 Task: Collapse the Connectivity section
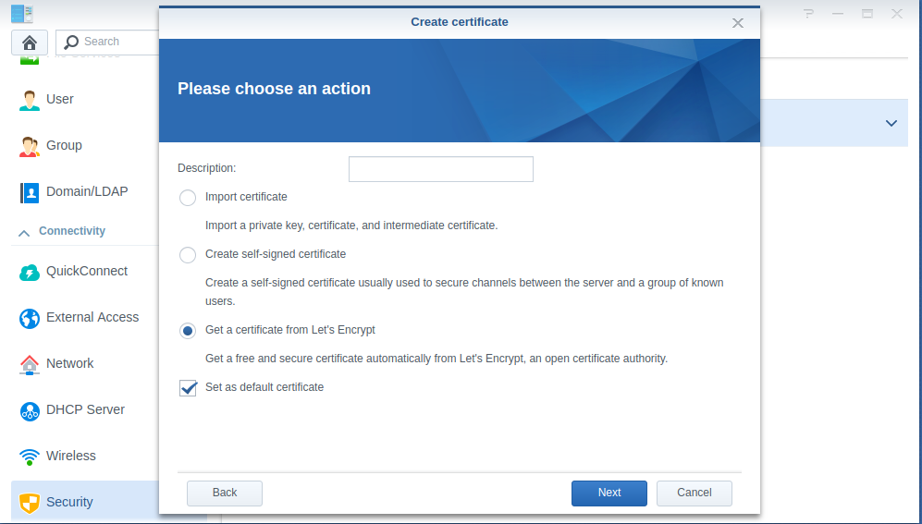pos(24,232)
